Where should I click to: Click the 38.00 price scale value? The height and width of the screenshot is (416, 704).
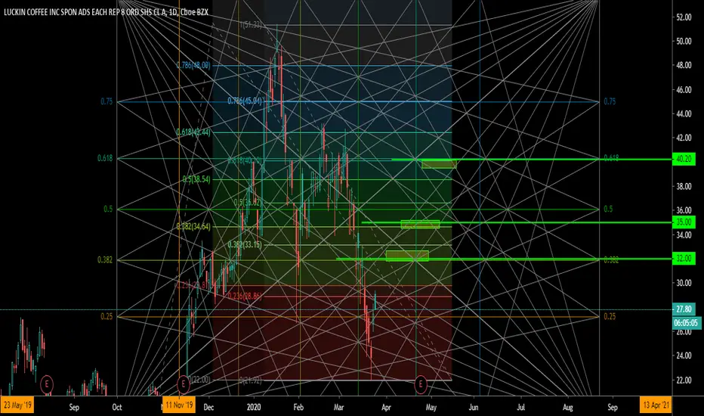684,187
